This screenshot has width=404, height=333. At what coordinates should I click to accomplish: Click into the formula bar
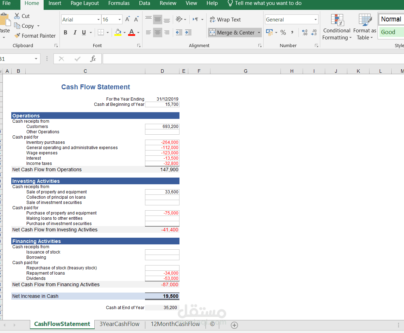coord(253,59)
